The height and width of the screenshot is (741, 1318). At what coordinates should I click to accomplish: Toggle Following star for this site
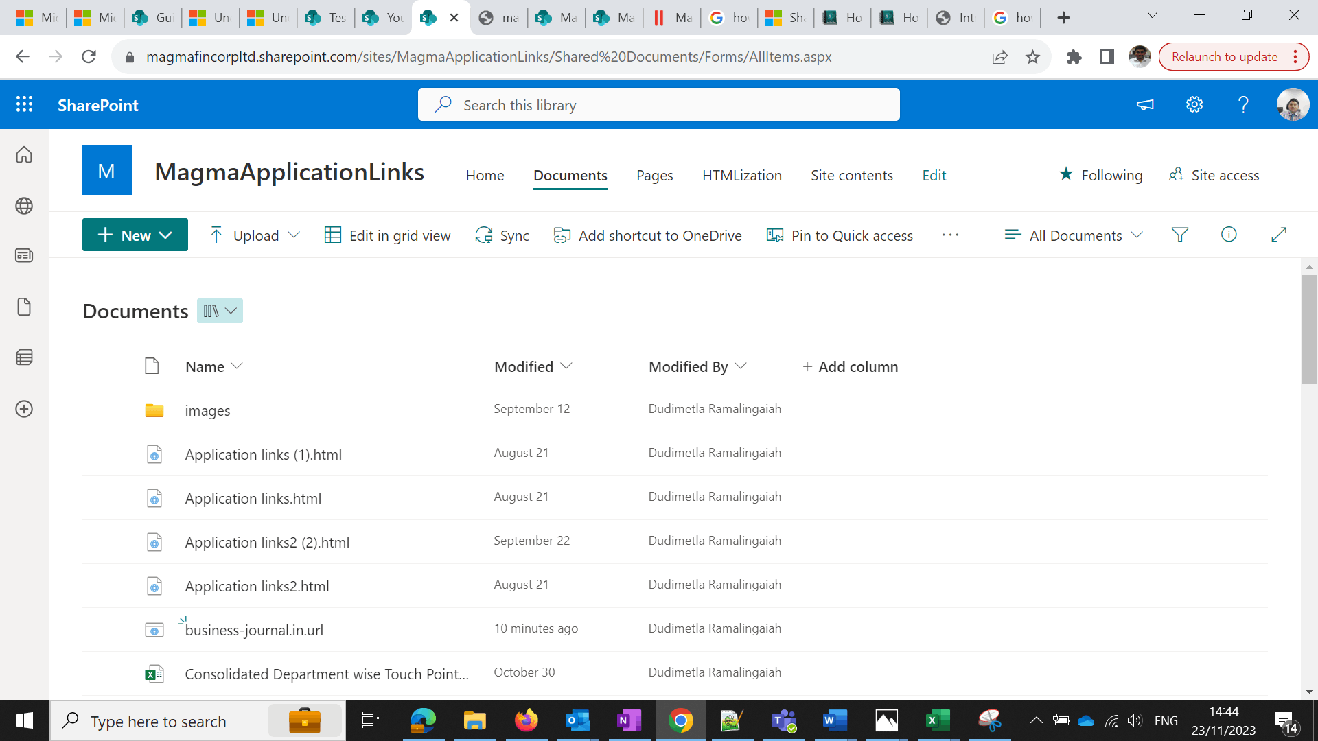tap(1100, 175)
